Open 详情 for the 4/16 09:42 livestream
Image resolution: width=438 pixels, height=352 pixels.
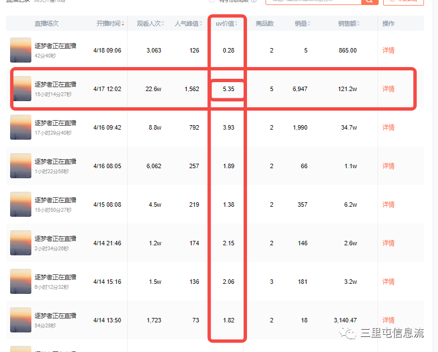tap(388, 127)
